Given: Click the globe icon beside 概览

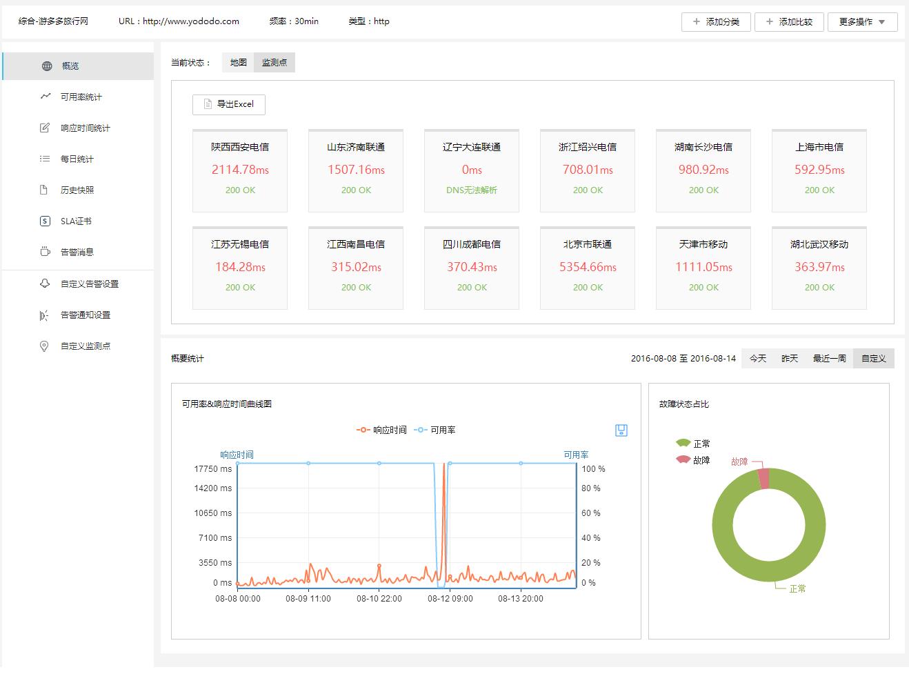Looking at the screenshot, I should 47,66.
